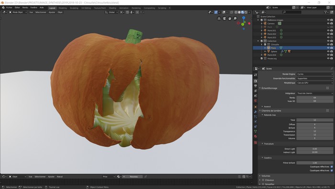The image size is (335, 189).
Task: Open the World properties tab
Action: tap(256, 101)
